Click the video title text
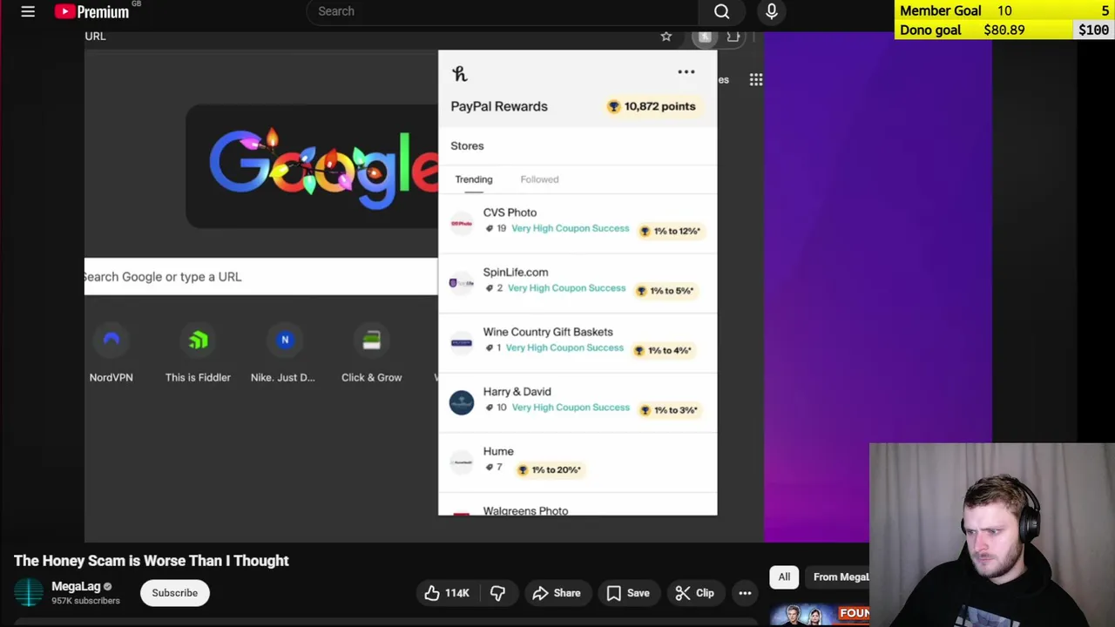The width and height of the screenshot is (1115, 627). tap(152, 561)
